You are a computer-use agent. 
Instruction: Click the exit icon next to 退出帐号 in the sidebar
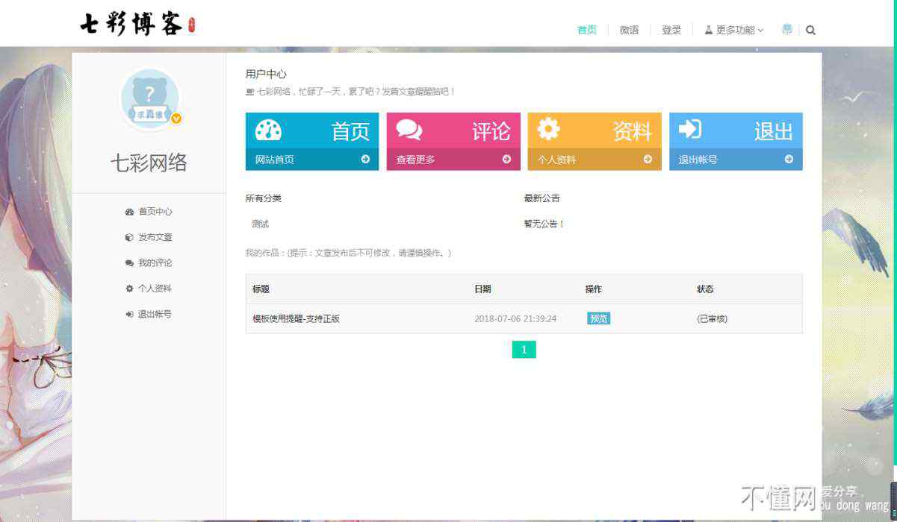click(129, 314)
